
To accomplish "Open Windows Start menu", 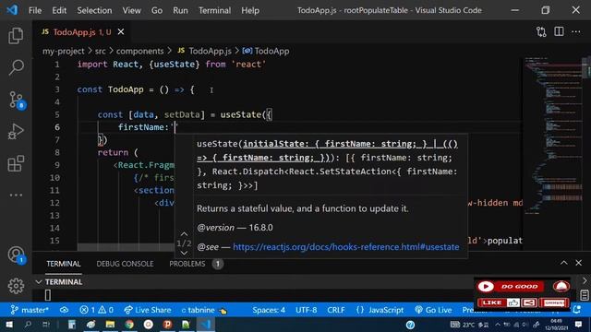I will coord(8,324).
